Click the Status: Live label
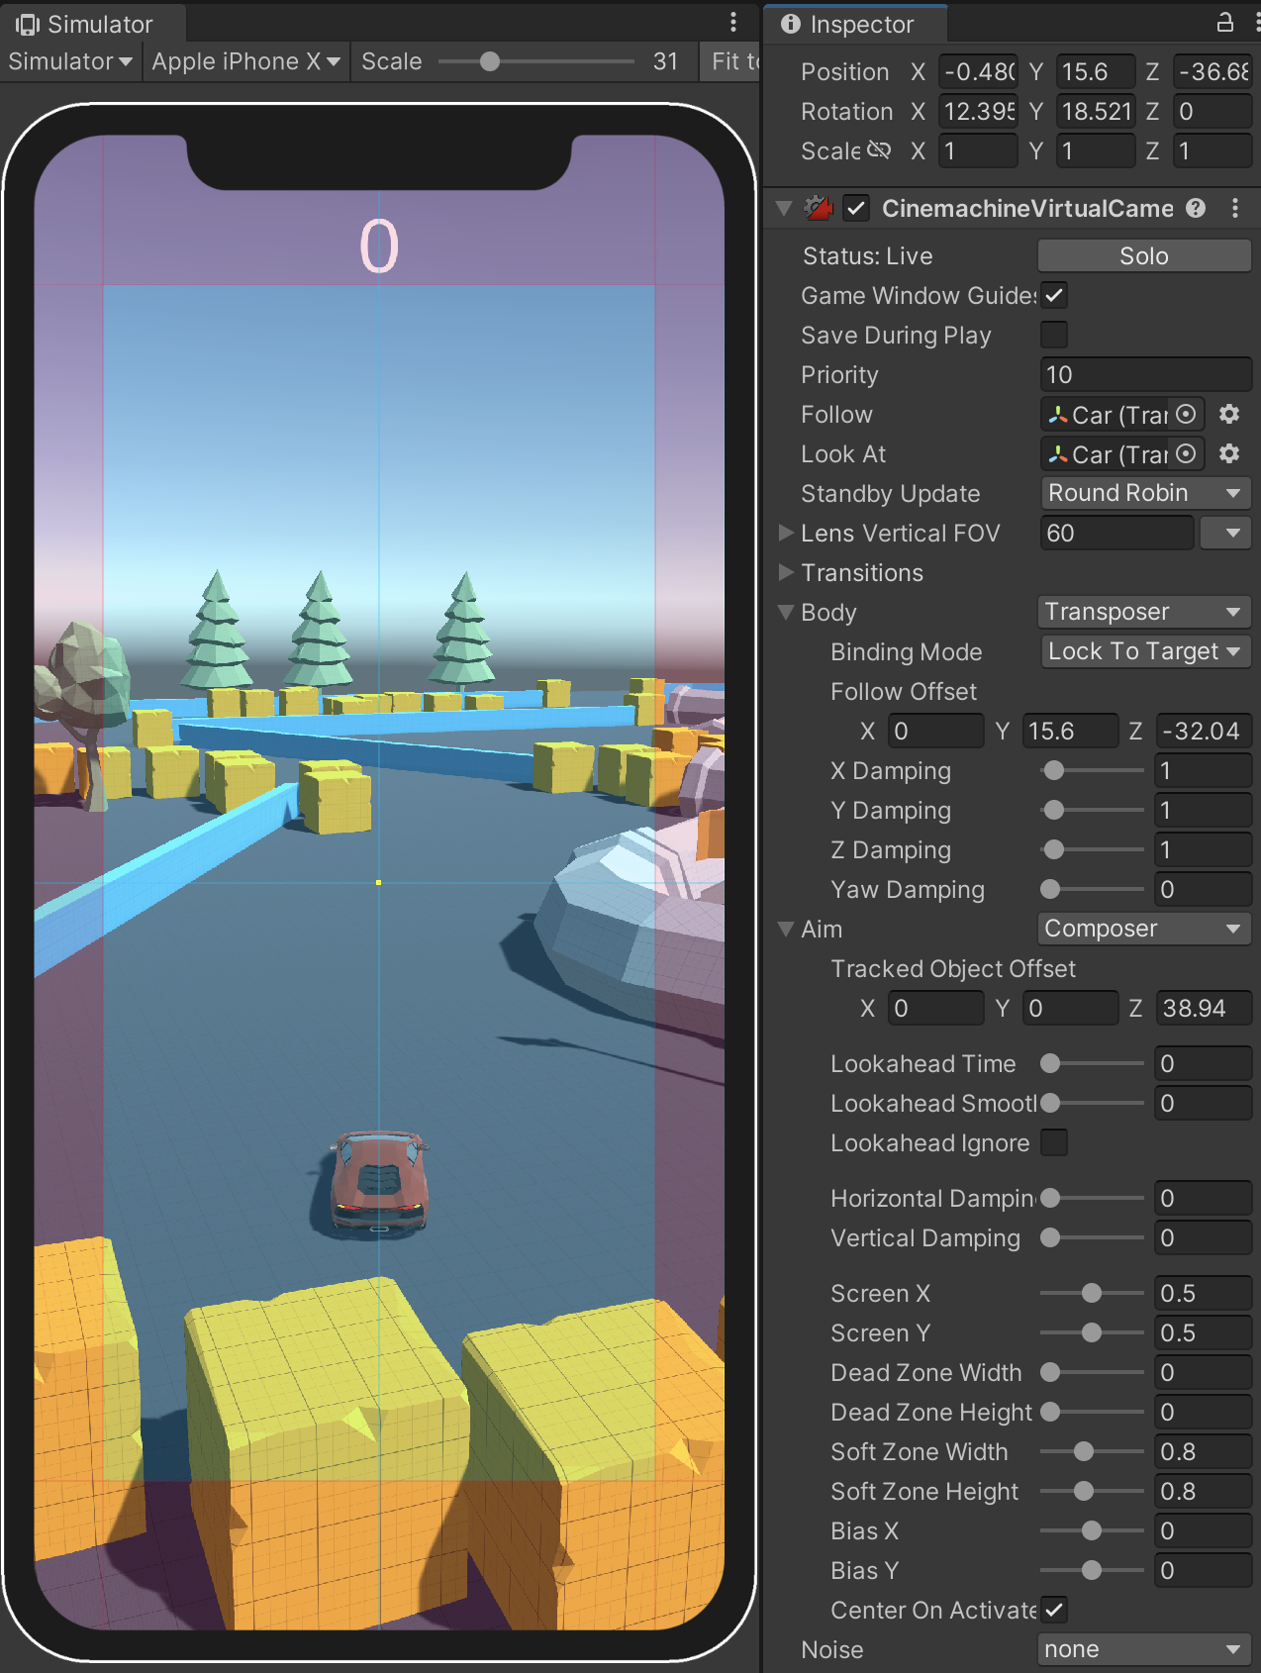Screen dimensions: 1261x1673 [867, 256]
